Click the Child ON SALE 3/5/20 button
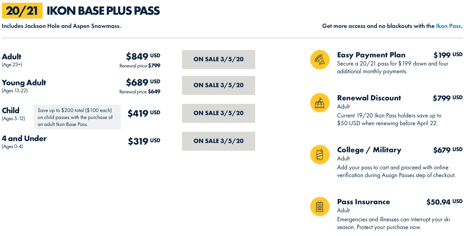The height and width of the screenshot is (236, 469). [x=218, y=113]
